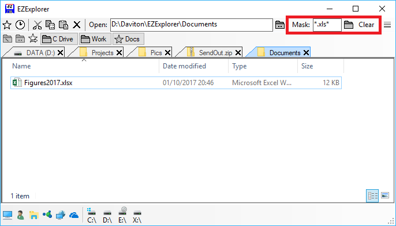Click the Network icon in bottom bar
Screen dimensions: 396x226
tap(61, 216)
